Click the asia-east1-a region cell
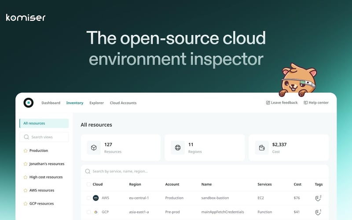 [139, 212]
